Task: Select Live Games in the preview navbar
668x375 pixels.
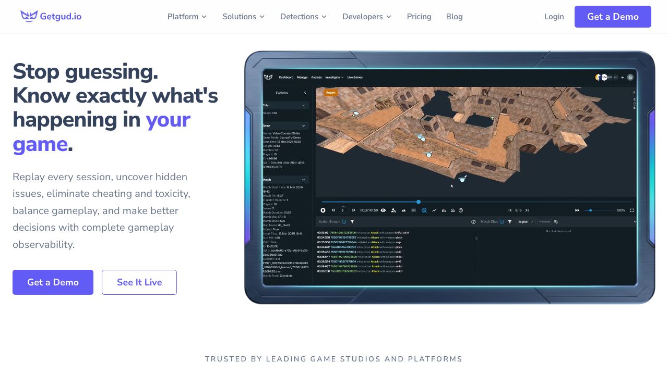Action: (355, 77)
